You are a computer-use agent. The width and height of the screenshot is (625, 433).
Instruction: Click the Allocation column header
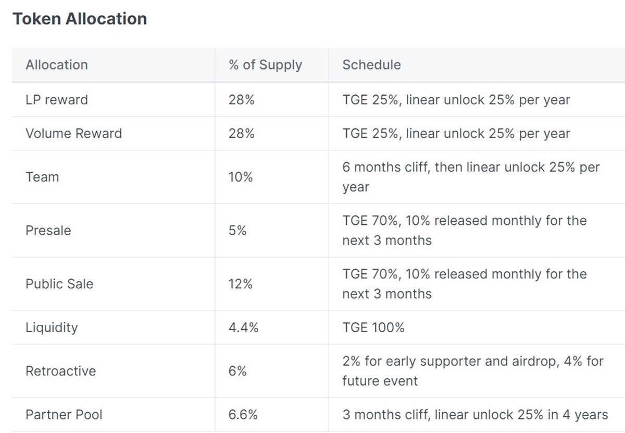(x=57, y=65)
